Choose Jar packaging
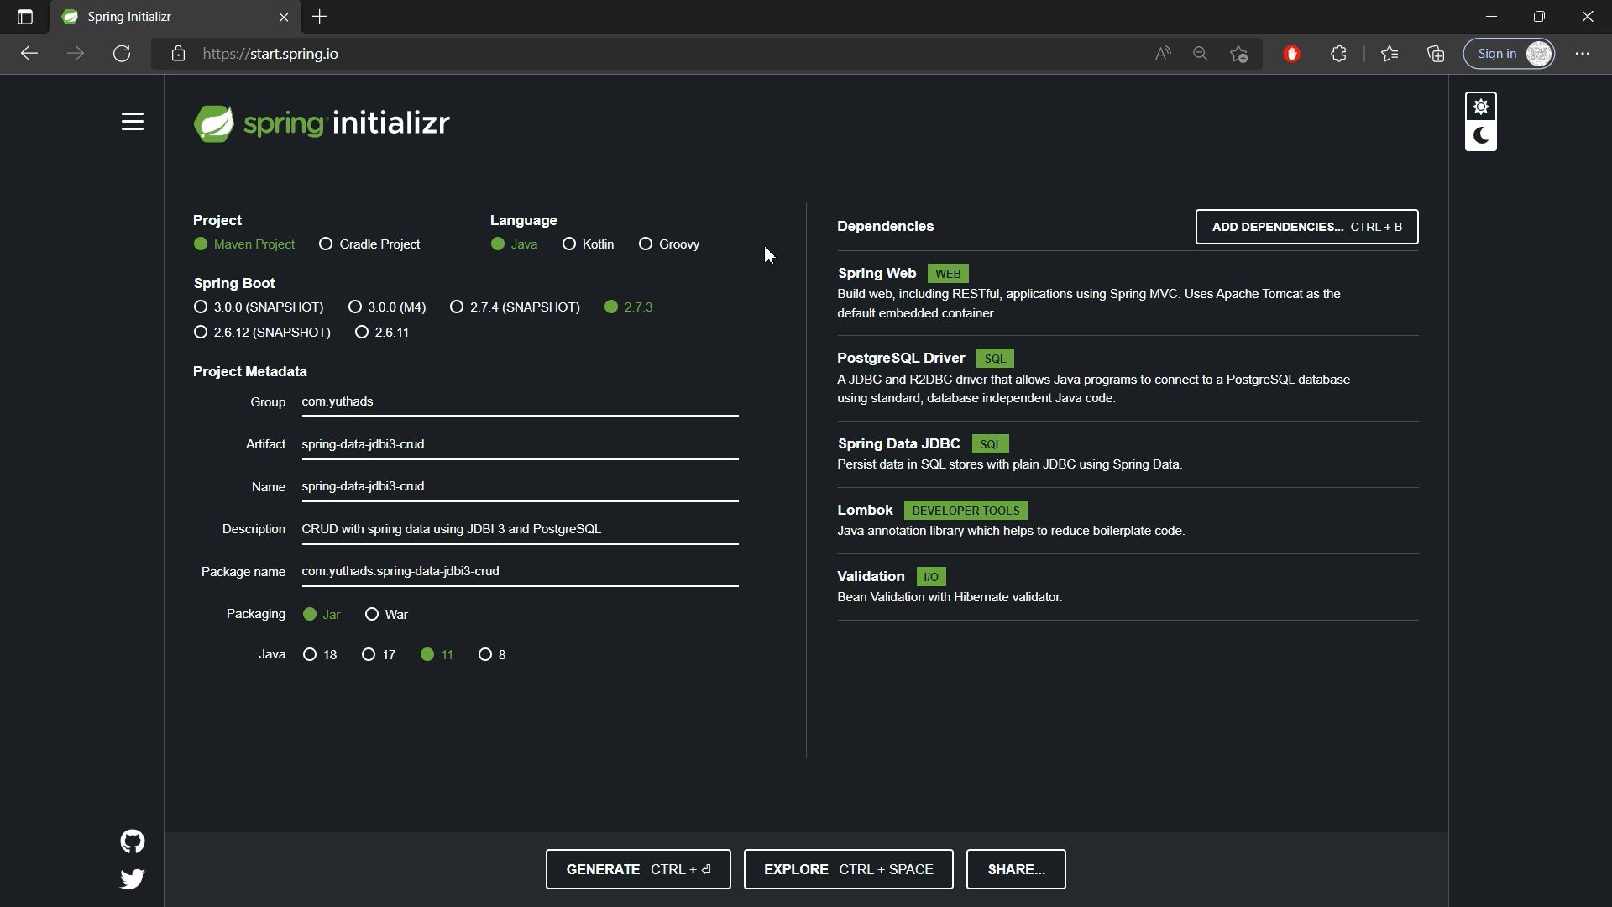The height and width of the screenshot is (907, 1612). click(322, 615)
